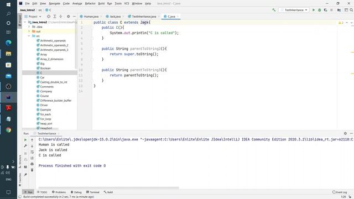Select Car class in project tree
Screen dimensions: 354x199
tap(42, 77)
